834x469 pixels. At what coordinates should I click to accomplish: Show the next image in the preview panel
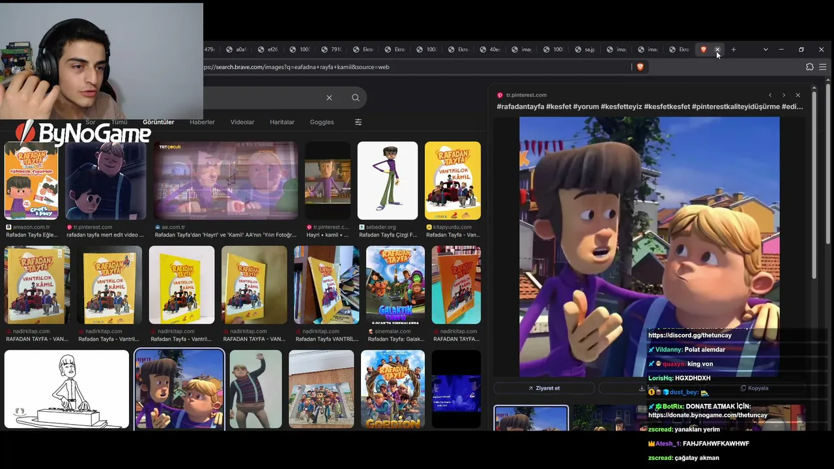[x=783, y=95]
